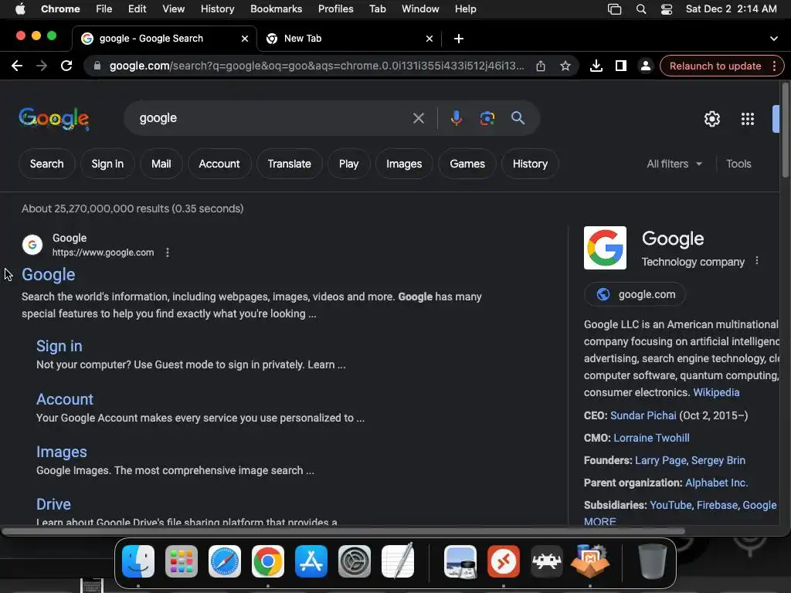791x593 pixels.
Task: Open the Trash in the dock
Action: pos(652,561)
